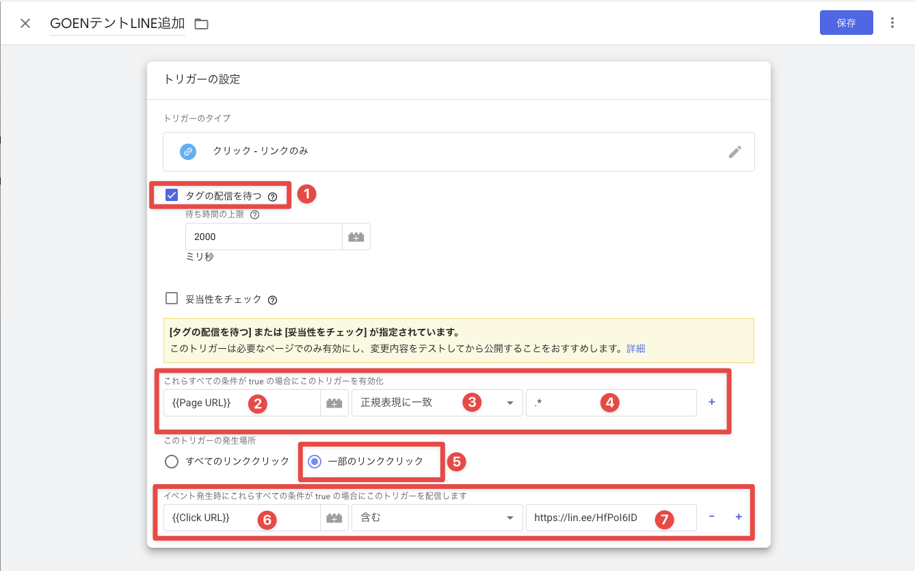Viewport: 915px width, 571px height.
Task: Select the 一部のリンククリック radio option
Action: (315, 462)
